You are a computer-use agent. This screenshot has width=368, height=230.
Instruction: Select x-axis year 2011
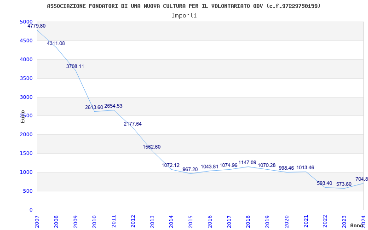click(114, 222)
